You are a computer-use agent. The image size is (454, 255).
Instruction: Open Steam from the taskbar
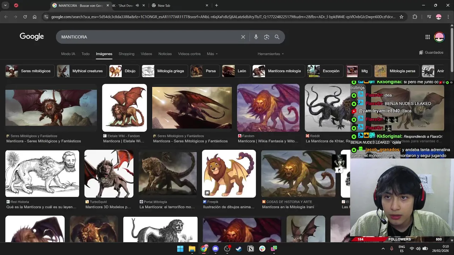239,249
